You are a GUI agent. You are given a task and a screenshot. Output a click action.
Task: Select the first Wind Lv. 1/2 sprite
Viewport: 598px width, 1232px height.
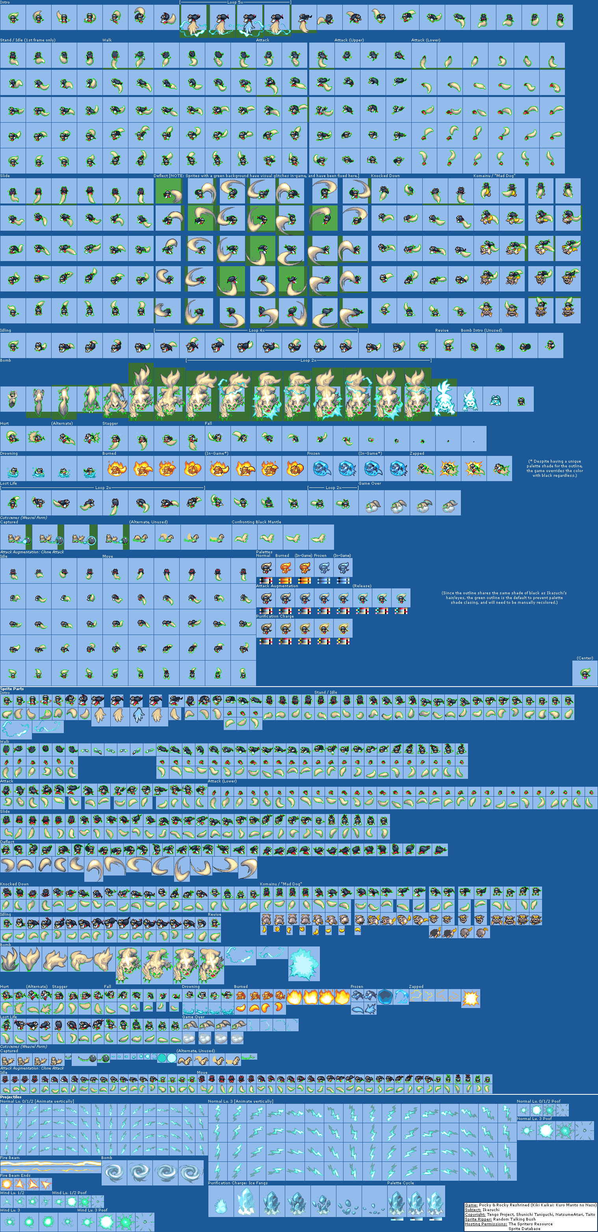tap(7, 1201)
